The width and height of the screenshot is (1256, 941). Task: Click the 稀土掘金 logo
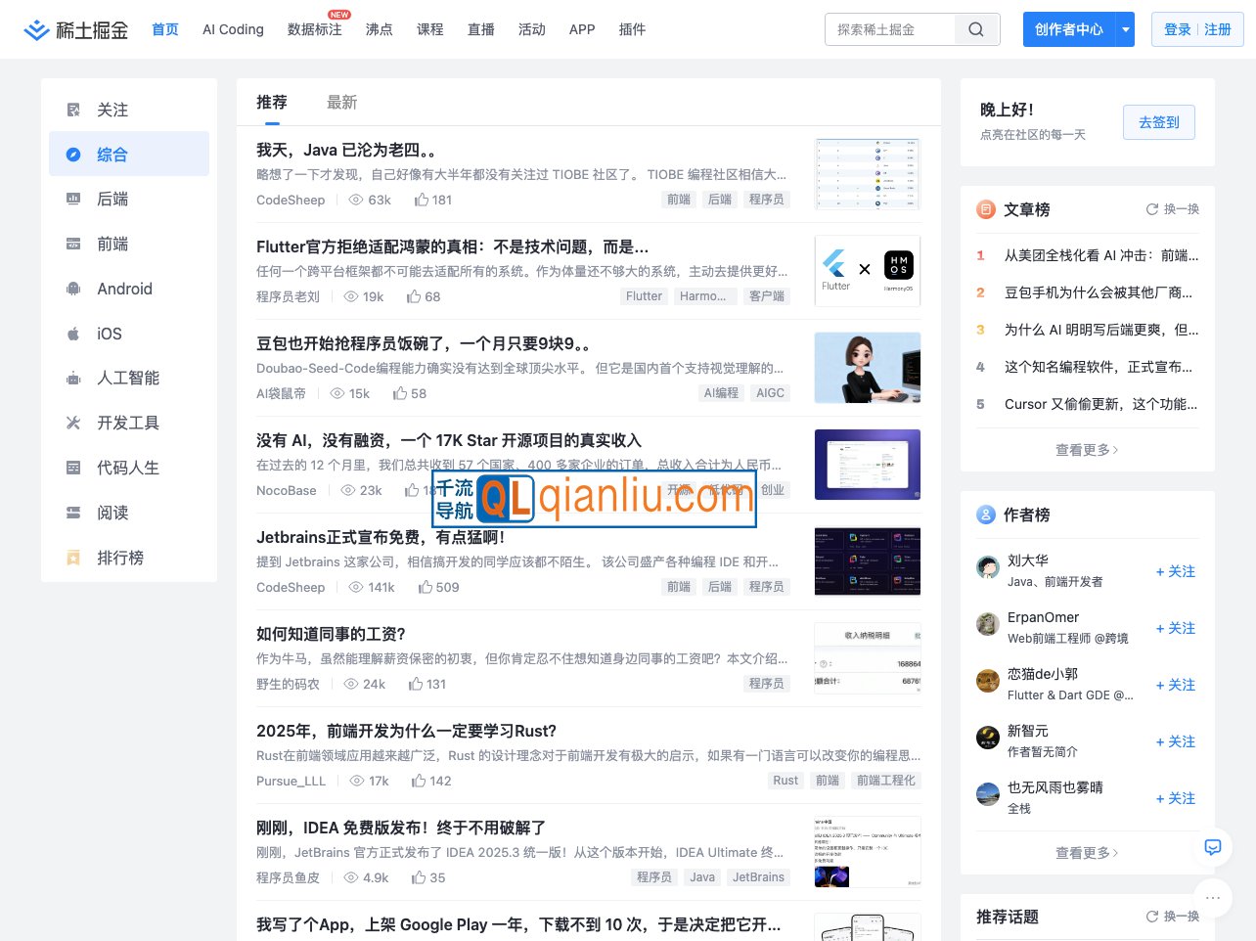(x=76, y=29)
